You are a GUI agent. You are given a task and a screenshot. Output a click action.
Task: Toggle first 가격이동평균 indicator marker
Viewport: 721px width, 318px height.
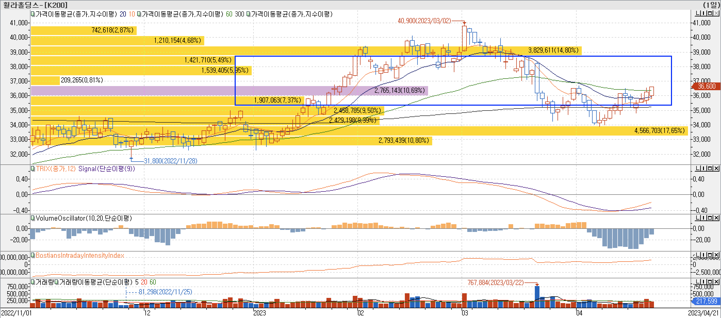point(33,14)
